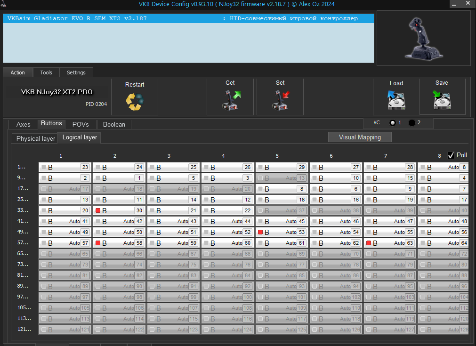Screen dimensions: 476x346
Task: Click logical button cell numbered 2
Action: tap(65, 178)
